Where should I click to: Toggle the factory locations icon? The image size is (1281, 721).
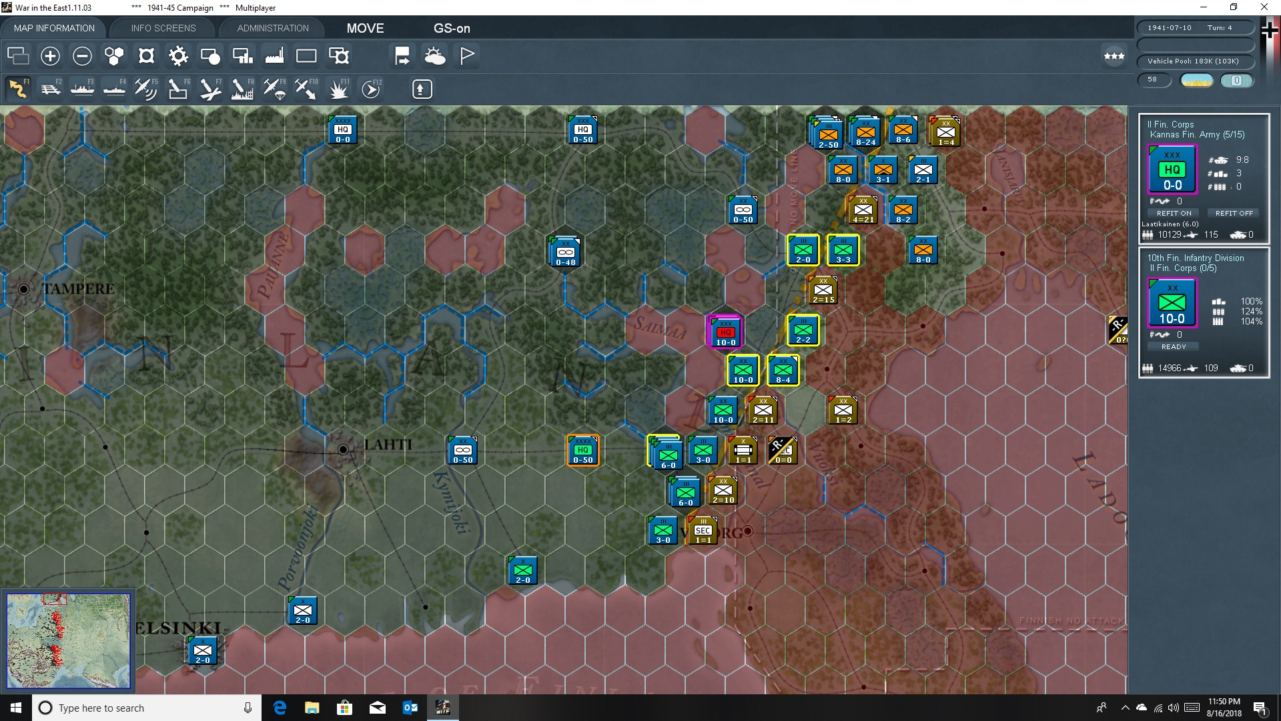274,55
